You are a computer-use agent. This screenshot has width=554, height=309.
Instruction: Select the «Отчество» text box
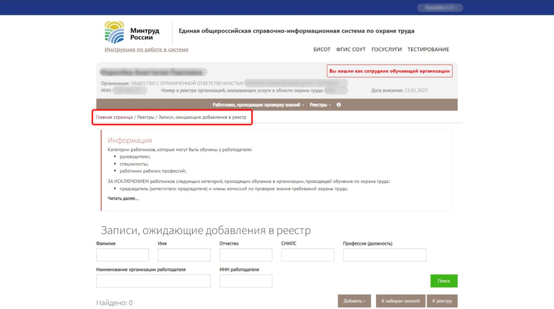point(246,255)
